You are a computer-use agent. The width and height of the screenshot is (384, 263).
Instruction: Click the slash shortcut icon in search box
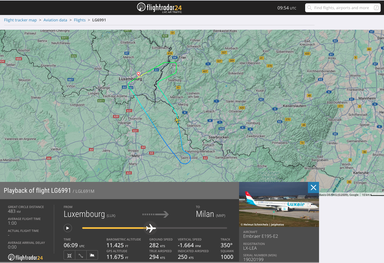click(376, 8)
